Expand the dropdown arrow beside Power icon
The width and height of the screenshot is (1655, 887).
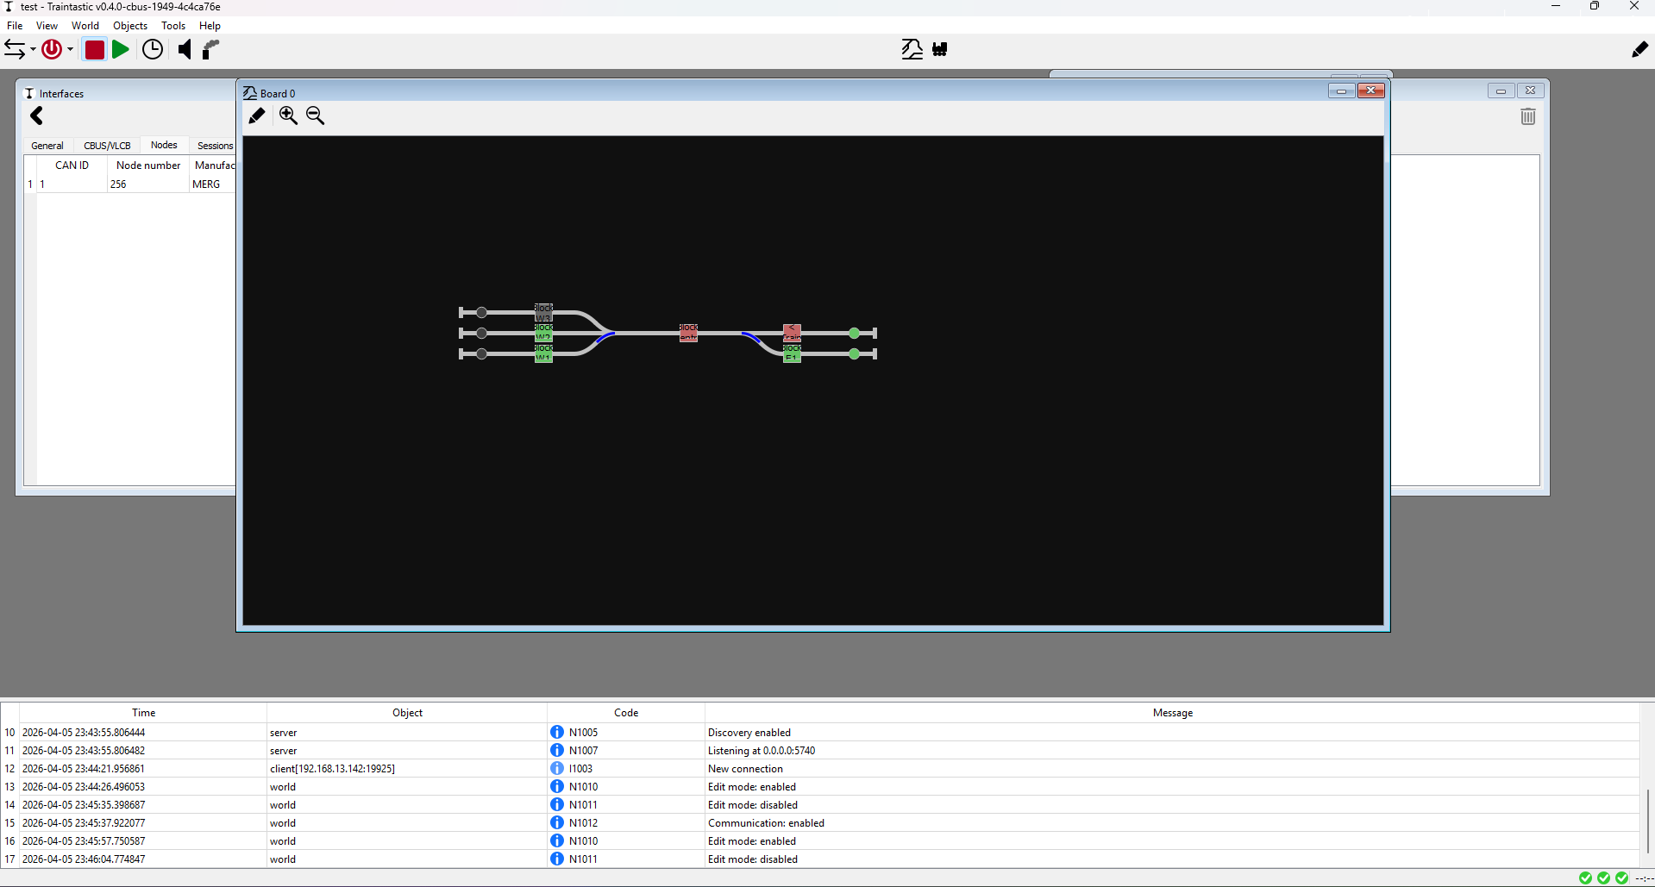(x=71, y=50)
